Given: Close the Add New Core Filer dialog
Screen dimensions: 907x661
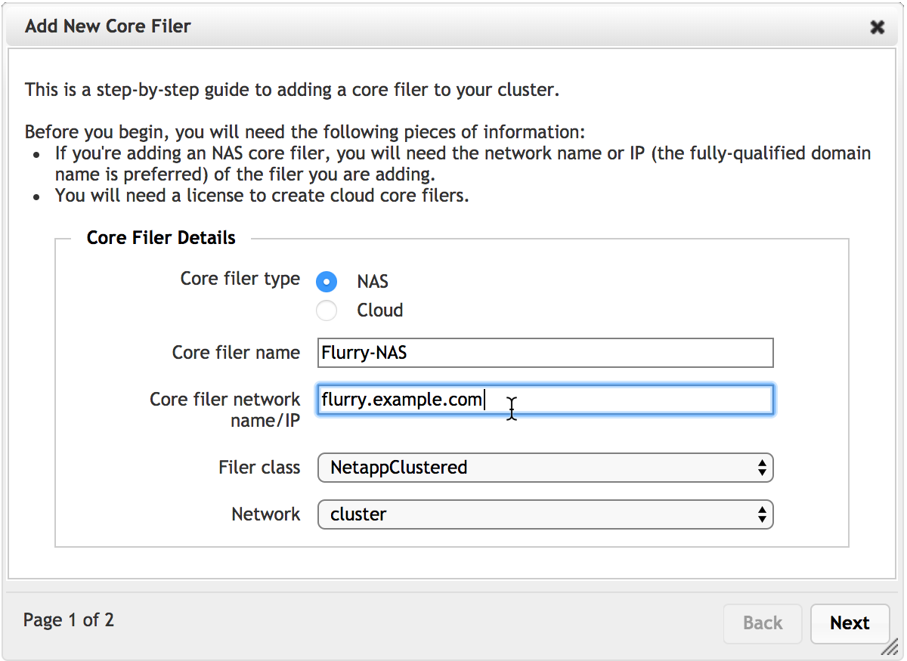Looking at the screenshot, I should [877, 27].
